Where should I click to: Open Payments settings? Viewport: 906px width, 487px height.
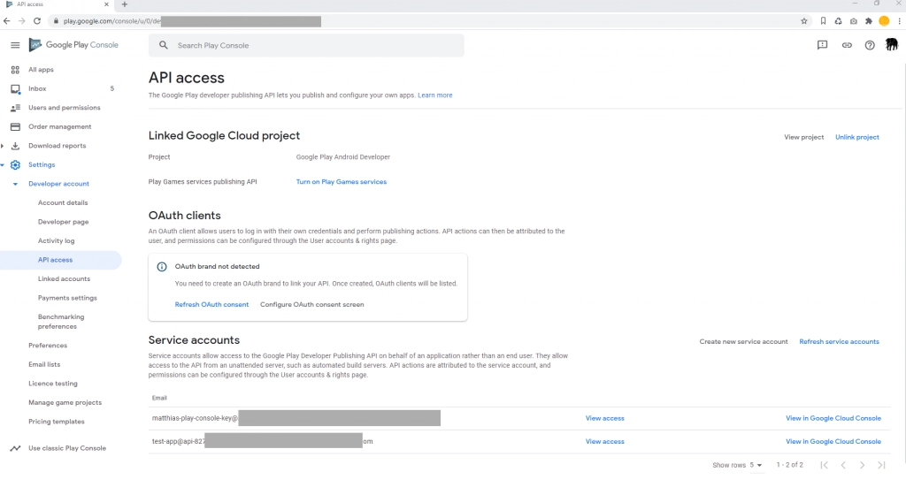coord(67,299)
